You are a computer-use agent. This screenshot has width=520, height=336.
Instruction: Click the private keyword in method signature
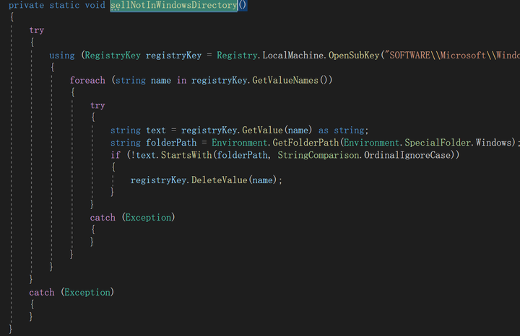(x=26, y=6)
